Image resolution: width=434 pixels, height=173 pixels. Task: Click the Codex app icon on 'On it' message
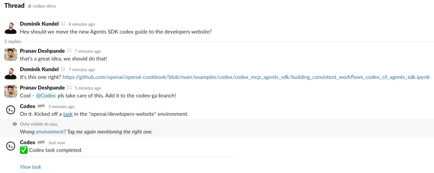click(x=11, y=110)
